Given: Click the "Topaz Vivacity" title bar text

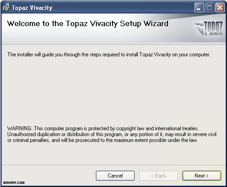Looking at the screenshot, I should [x=32, y=8].
